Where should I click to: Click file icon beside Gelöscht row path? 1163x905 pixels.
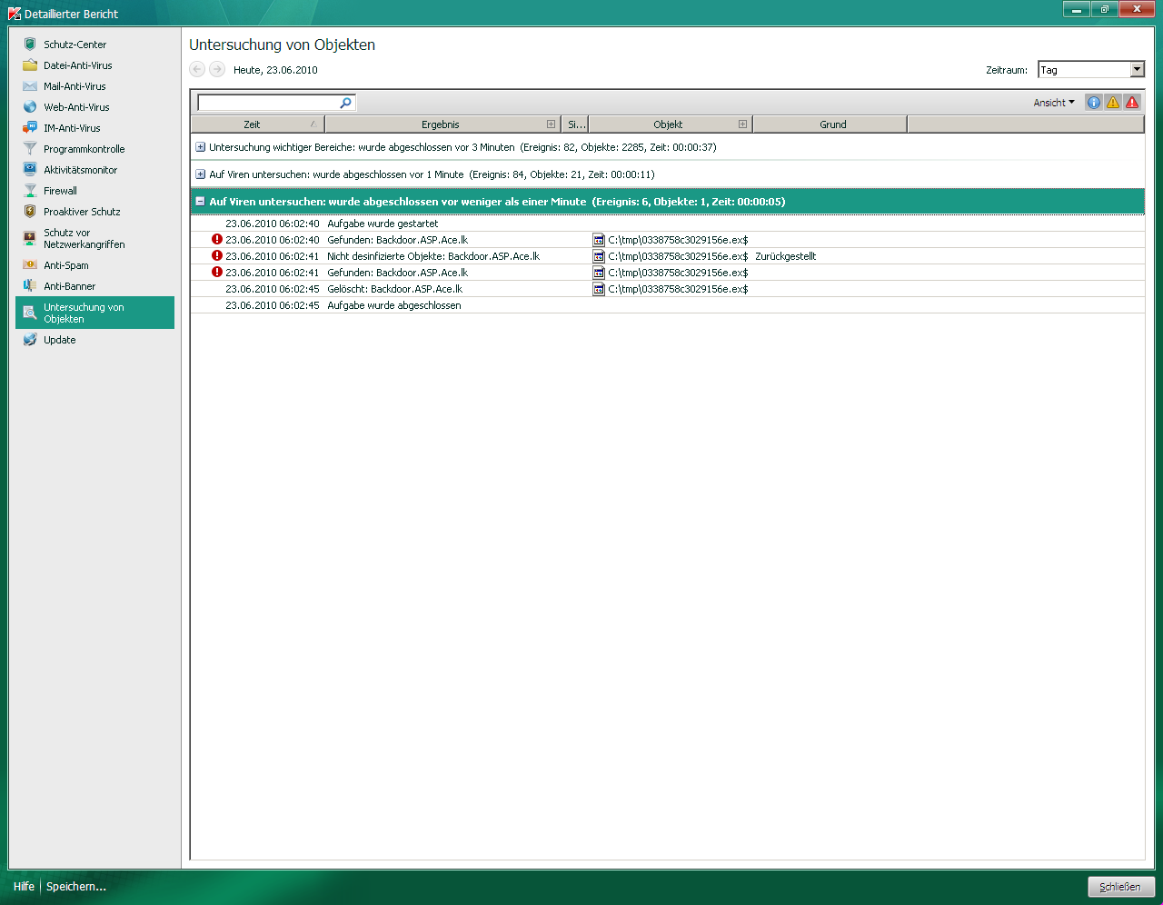(x=599, y=289)
